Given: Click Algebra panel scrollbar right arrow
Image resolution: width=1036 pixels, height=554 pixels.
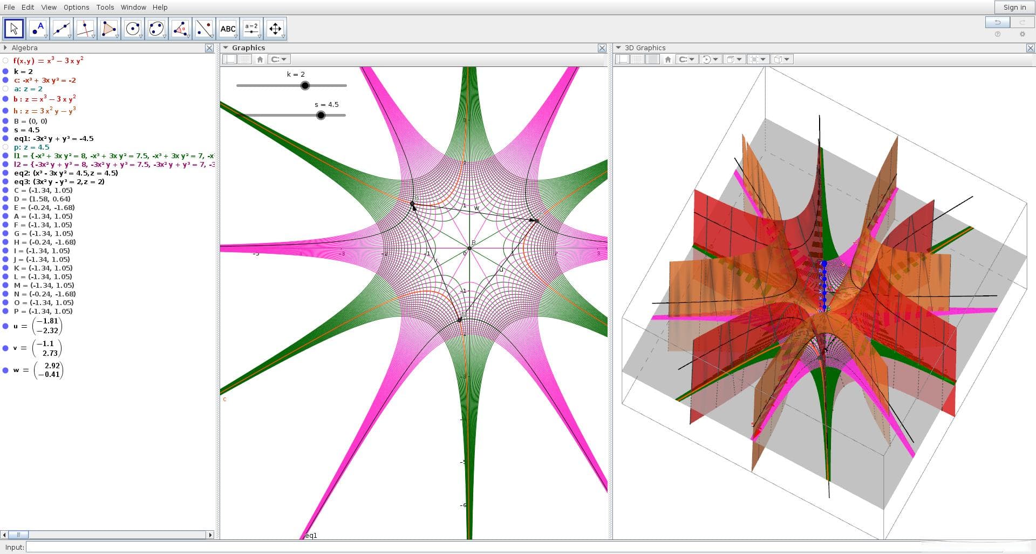Looking at the screenshot, I should 210,535.
